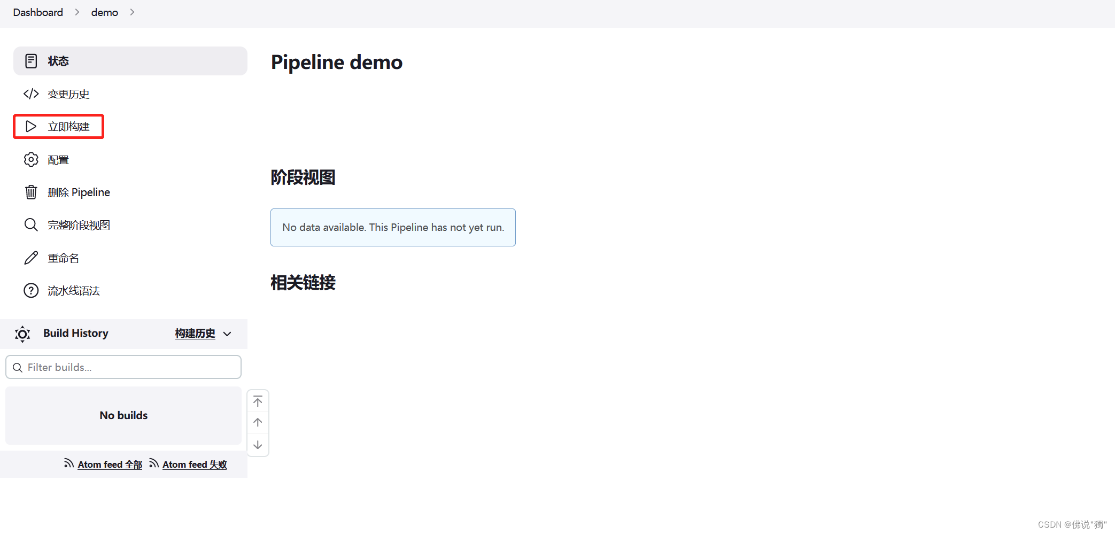
Task: Click the 相关链接 heading
Action: [303, 283]
